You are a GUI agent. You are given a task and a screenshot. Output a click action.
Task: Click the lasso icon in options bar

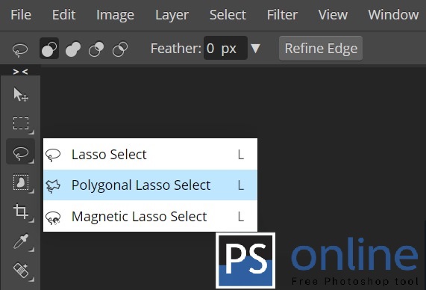[20, 49]
